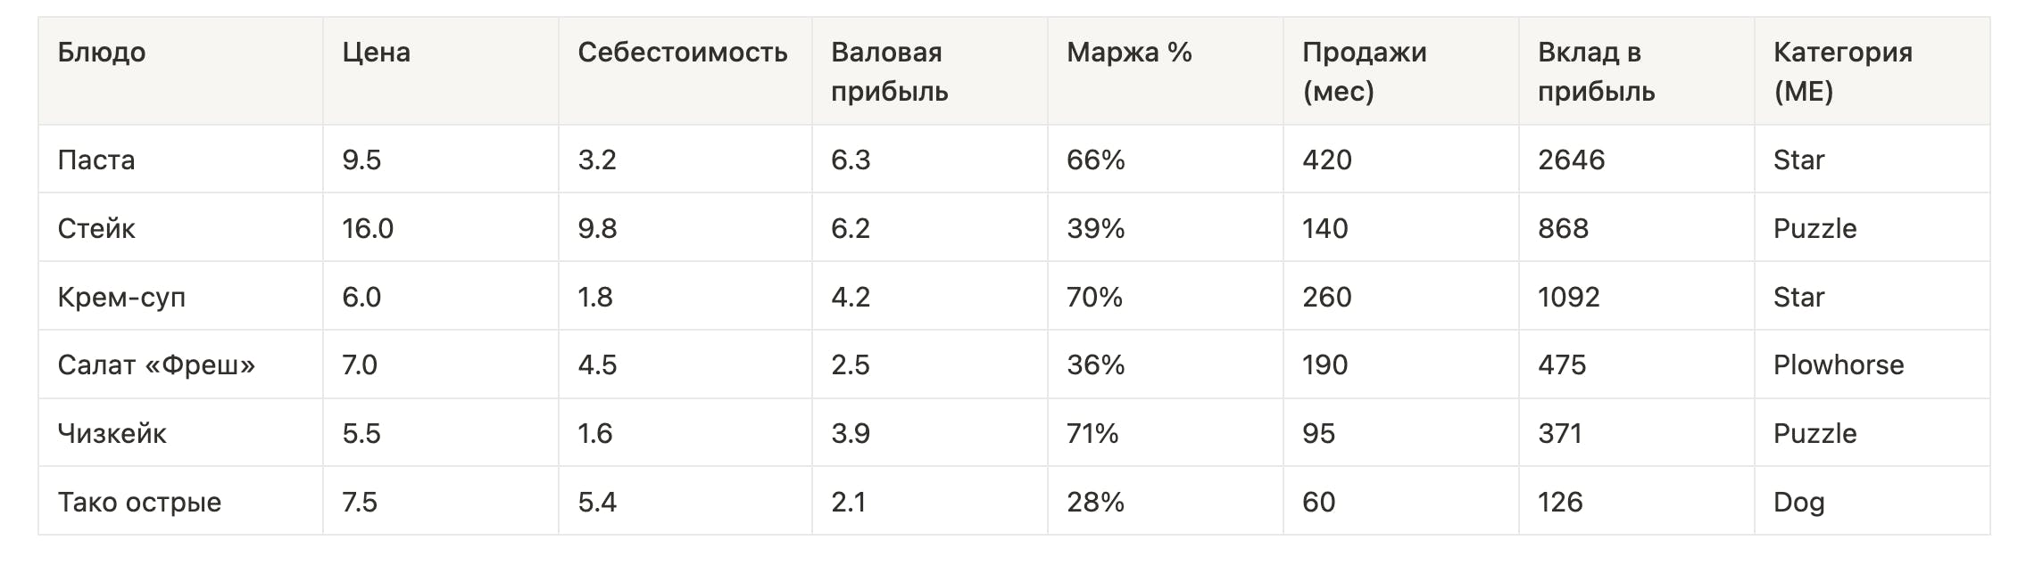Click the 71% margin cell for Чизкейк
Screen dimensions: 2026x565
(x=1092, y=434)
